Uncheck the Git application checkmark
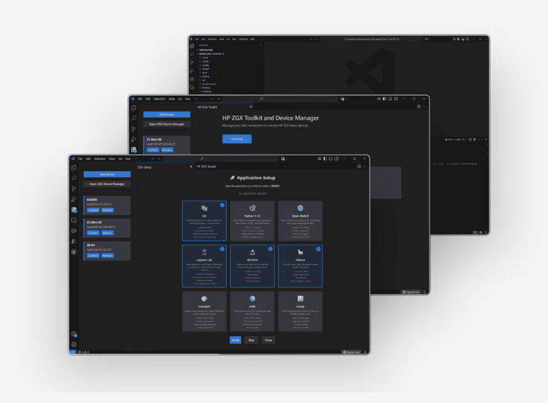The height and width of the screenshot is (403, 548). pos(222,205)
